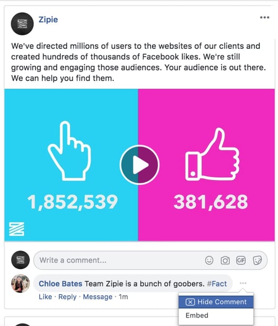Viewport: 278px width, 326px height.
Task: Click the 1m comment timestamp
Action: point(123,297)
